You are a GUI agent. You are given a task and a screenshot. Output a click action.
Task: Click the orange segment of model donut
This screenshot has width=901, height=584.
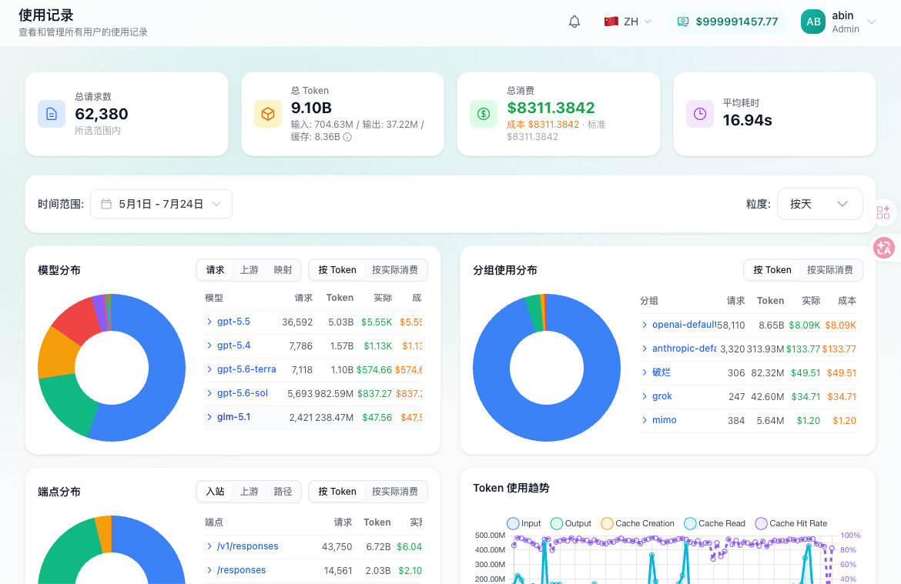point(55,353)
